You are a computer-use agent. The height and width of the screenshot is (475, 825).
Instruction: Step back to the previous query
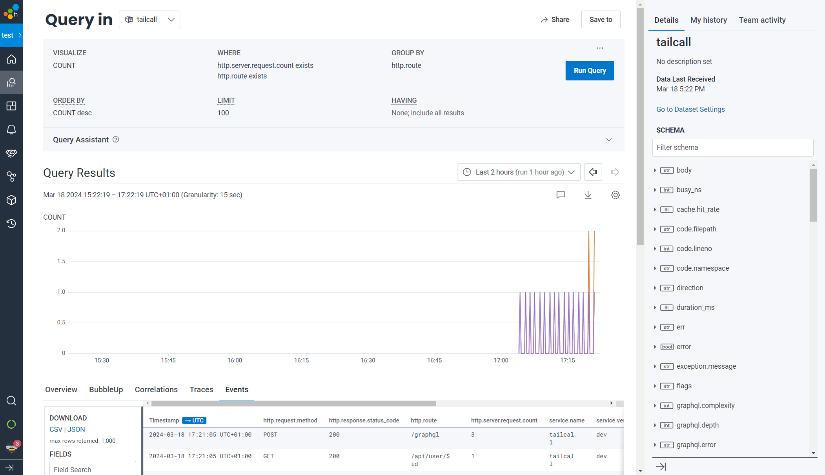coord(593,172)
